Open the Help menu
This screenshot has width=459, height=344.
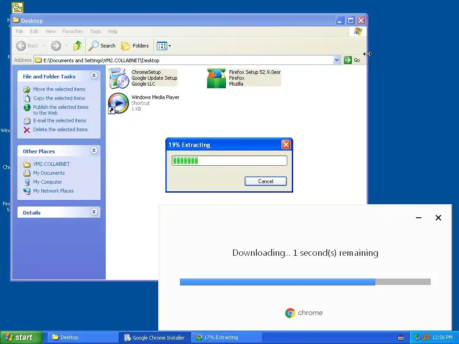(113, 31)
